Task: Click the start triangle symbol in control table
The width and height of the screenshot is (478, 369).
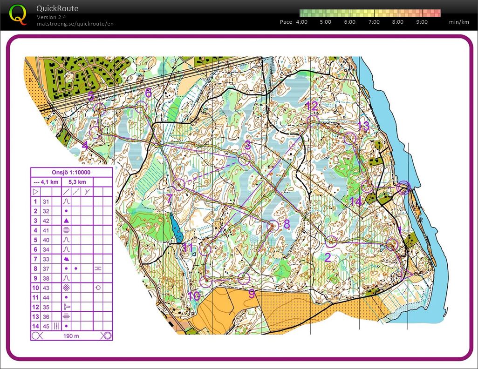Action: click(x=35, y=192)
